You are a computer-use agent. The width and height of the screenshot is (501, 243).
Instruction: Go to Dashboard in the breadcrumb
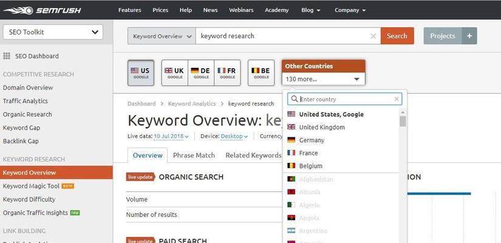[141, 104]
